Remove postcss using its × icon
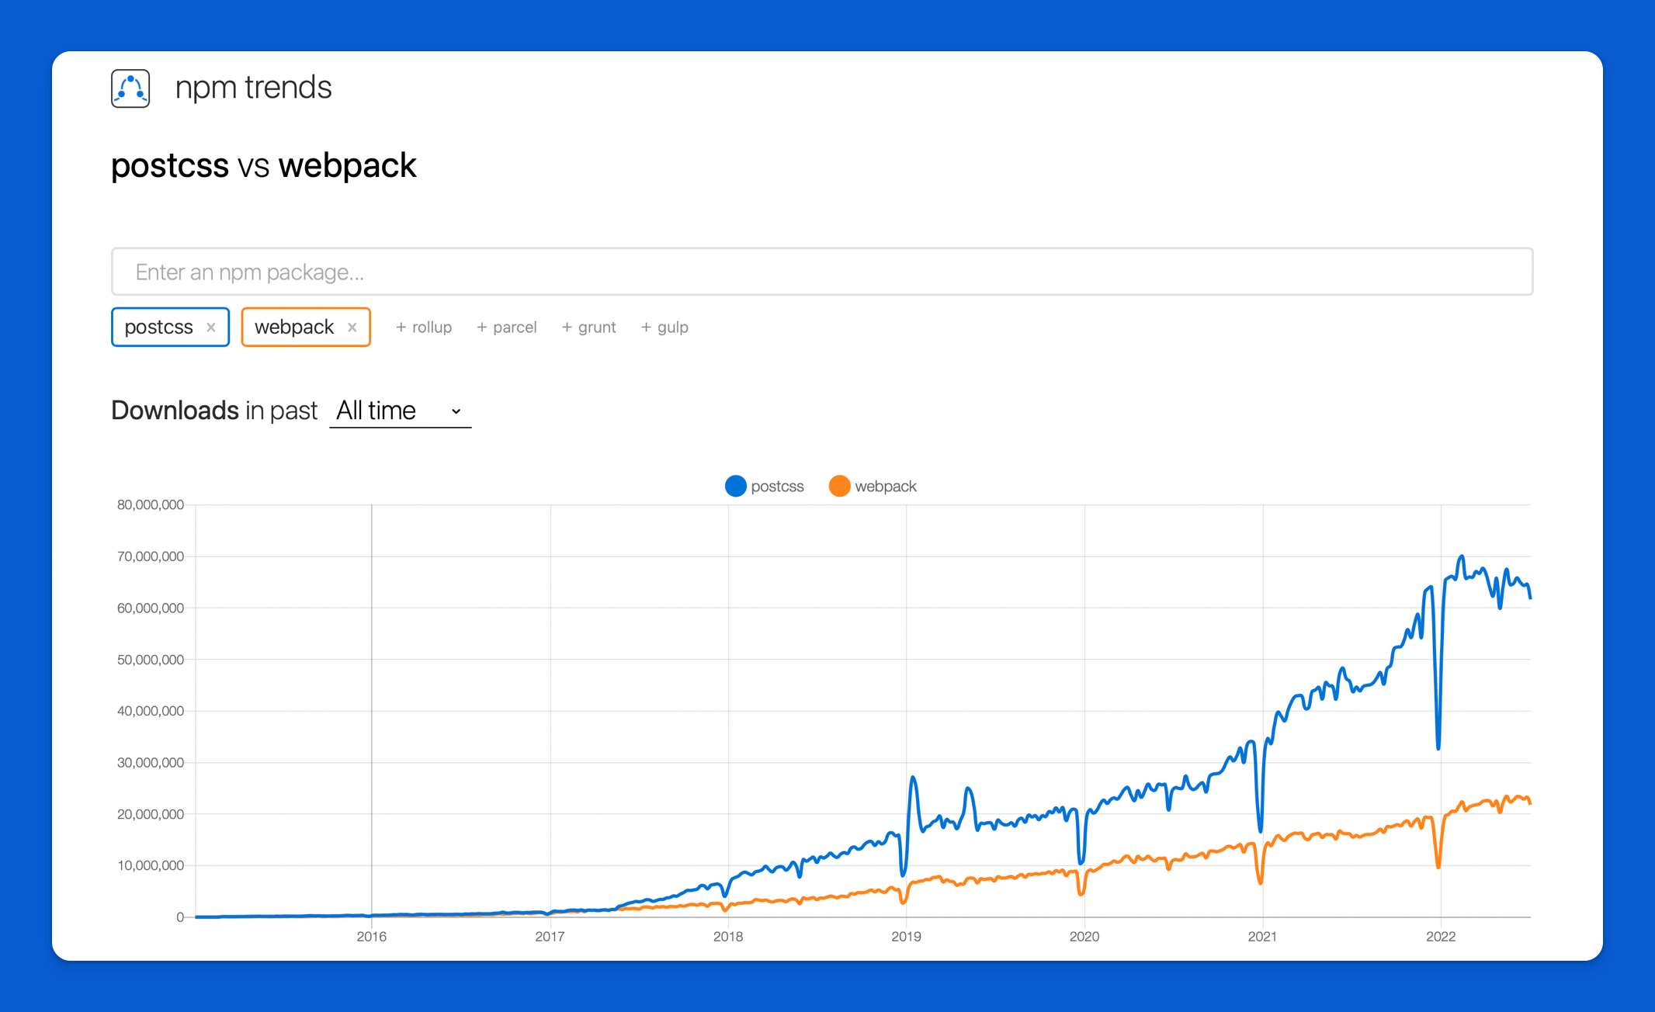 (x=210, y=327)
